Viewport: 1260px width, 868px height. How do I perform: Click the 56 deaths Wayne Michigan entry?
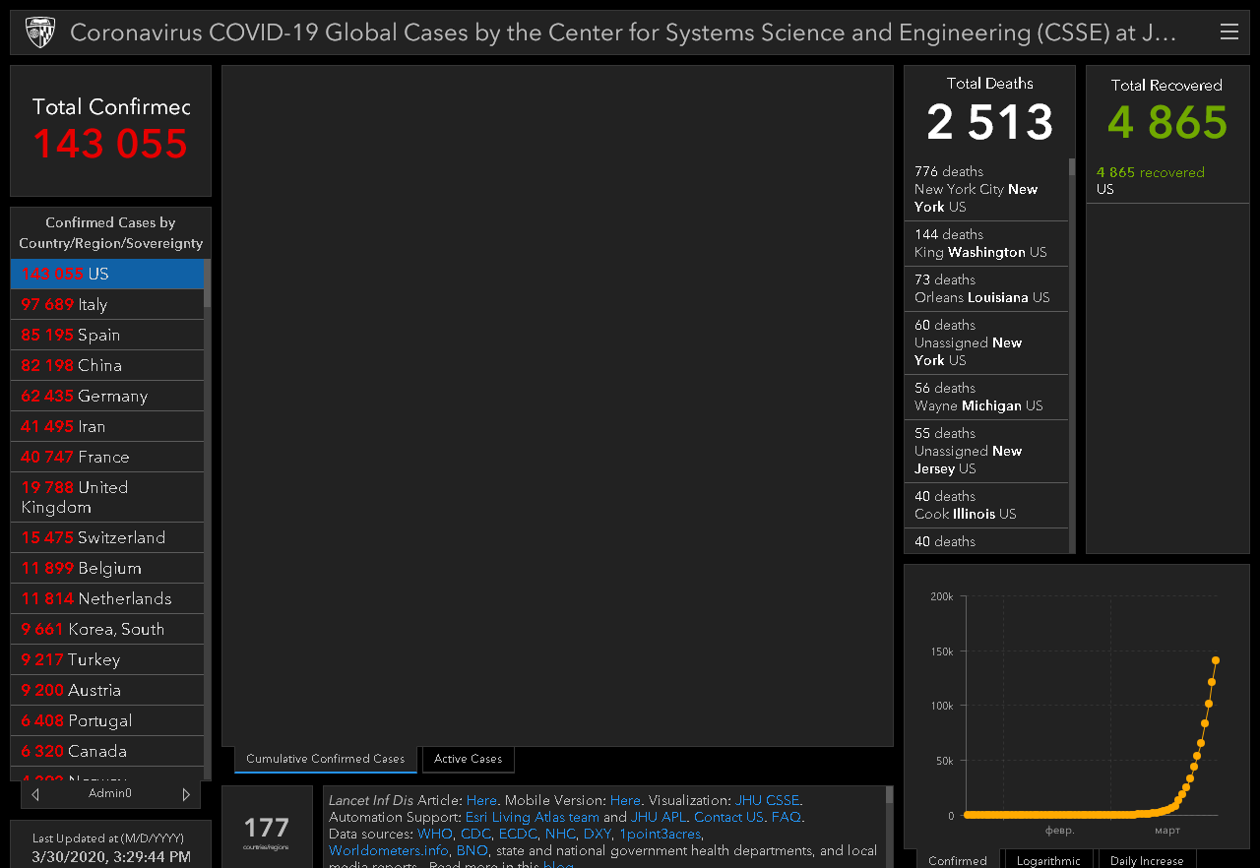986,398
